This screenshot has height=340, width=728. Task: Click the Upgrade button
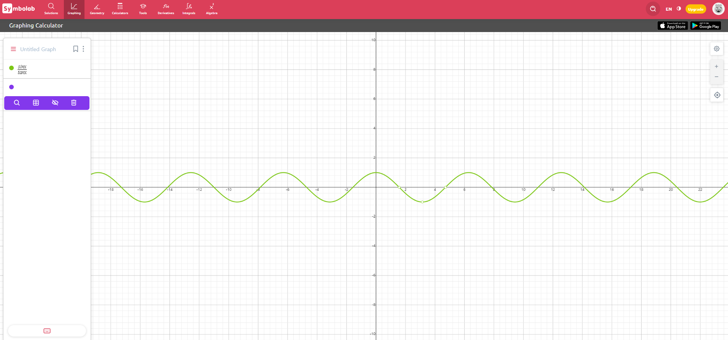click(x=696, y=9)
